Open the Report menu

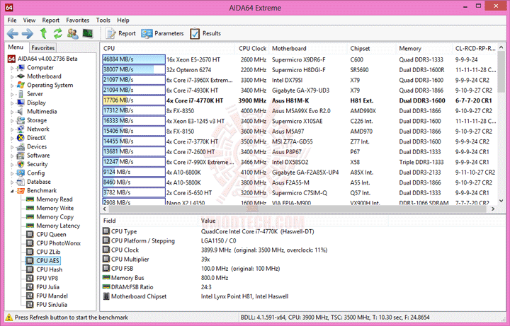51,20
